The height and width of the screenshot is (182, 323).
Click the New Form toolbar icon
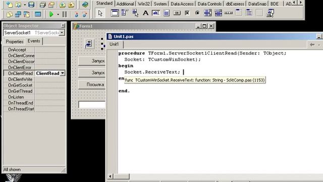pos(38,14)
